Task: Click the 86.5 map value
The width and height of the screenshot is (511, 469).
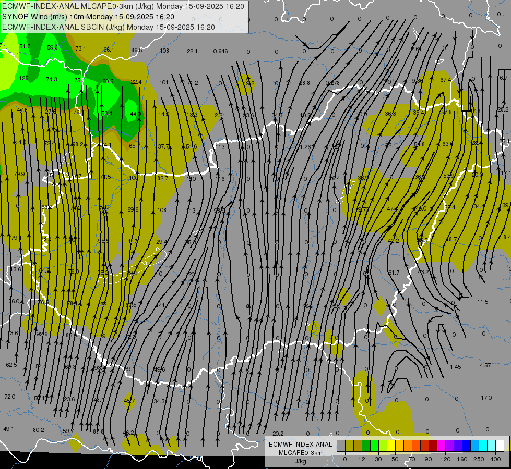Action: [x=137, y=50]
